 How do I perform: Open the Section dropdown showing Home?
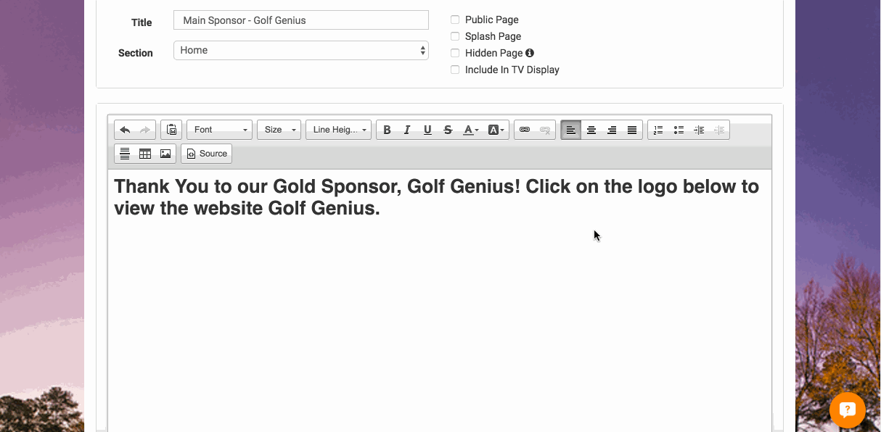301,50
